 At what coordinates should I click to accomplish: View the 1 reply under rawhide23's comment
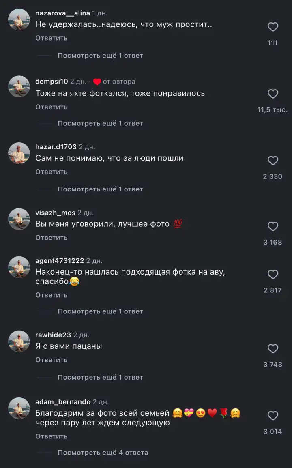pyautogui.click(x=100, y=377)
